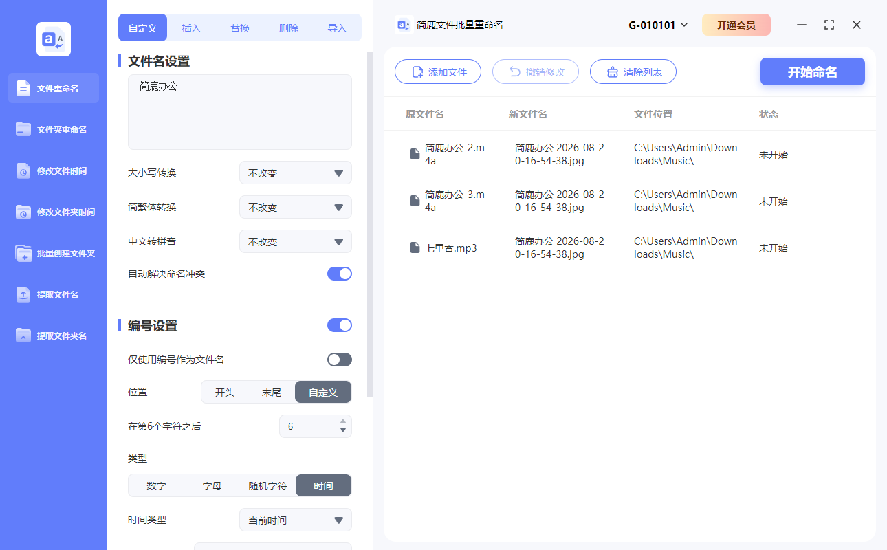This screenshot has width=887, height=550.
Task: Click the 修改文件时间 clock icon
Action: pos(23,170)
